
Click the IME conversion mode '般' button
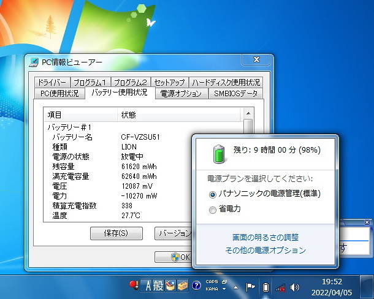pos(158,286)
